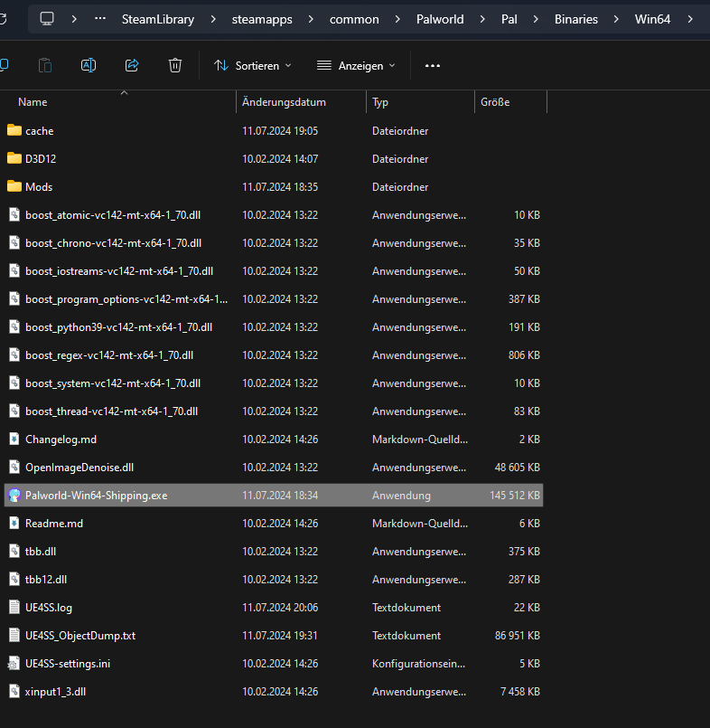Expand chevron after Win64 breadcrumb
The width and height of the screenshot is (710, 728).
click(x=690, y=19)
